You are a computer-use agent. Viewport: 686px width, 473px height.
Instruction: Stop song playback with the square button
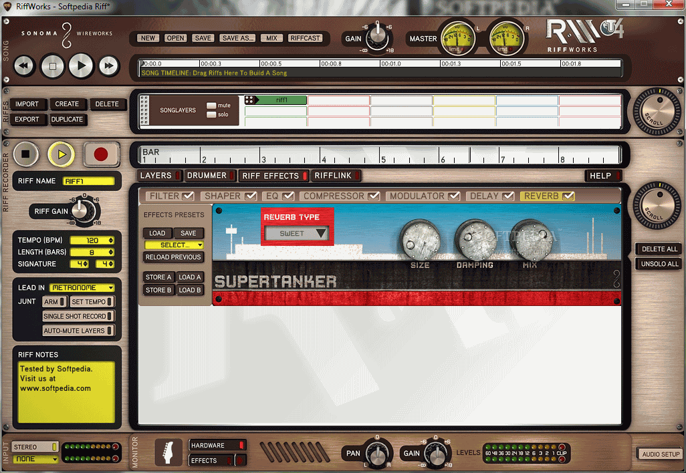click(x=53, y=66)
